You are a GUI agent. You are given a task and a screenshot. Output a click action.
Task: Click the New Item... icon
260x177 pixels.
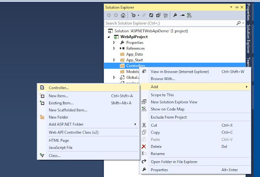point(42,96)
